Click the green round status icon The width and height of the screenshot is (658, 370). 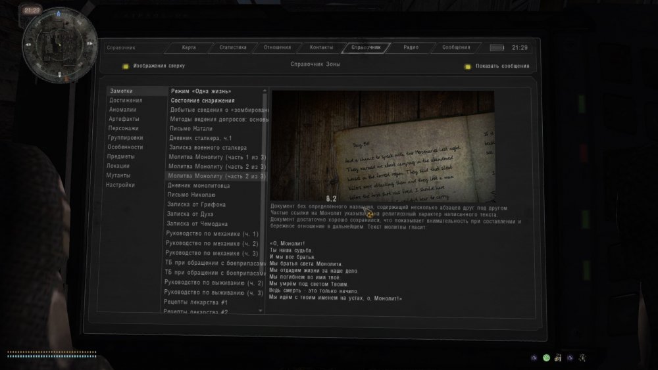click(545, 358)
